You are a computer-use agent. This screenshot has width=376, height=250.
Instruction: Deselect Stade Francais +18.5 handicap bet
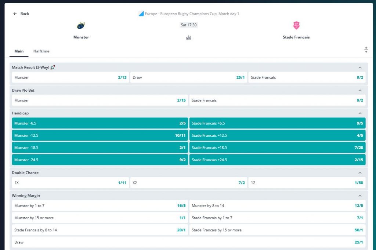tap(278, 147)
